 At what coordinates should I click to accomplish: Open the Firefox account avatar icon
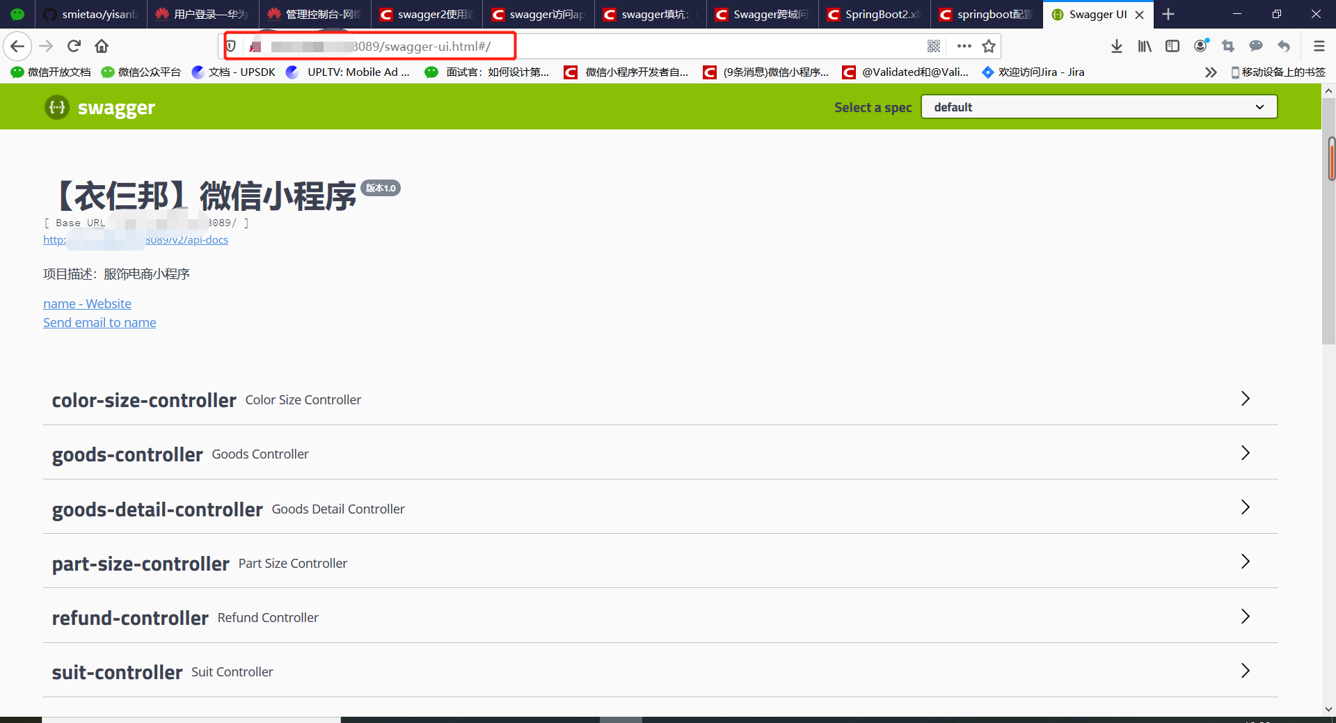coord(1201,46)
